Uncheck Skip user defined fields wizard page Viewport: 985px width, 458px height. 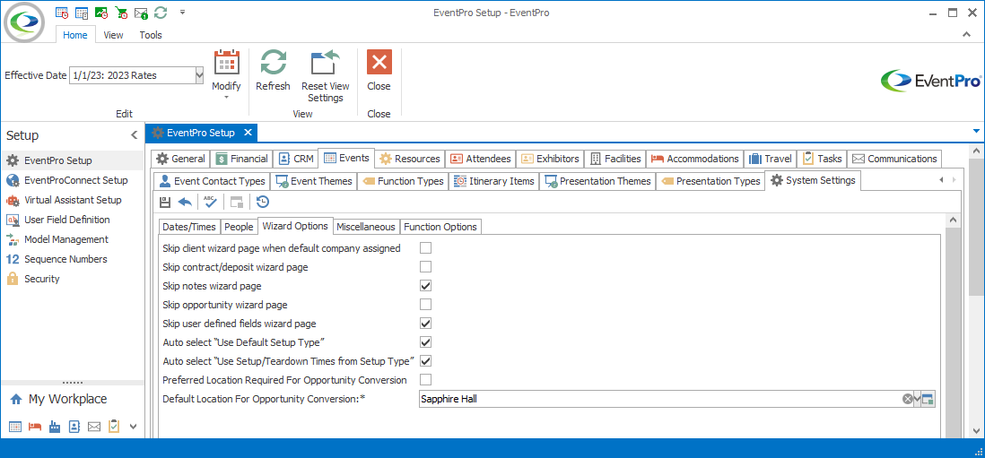pyautogui.click(x=425, y=323)
